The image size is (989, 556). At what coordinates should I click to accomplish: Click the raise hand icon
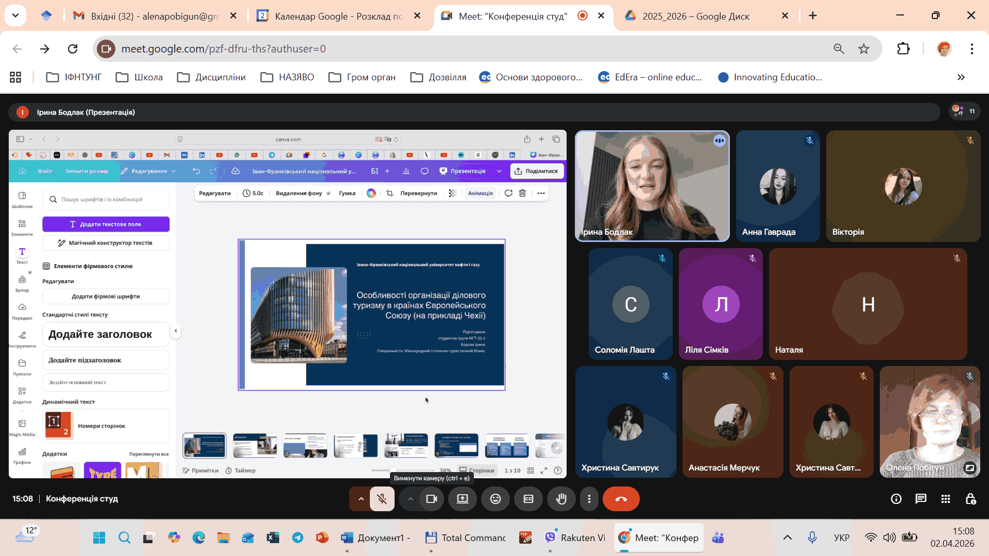pyautogui.click(x=561, y=499)
